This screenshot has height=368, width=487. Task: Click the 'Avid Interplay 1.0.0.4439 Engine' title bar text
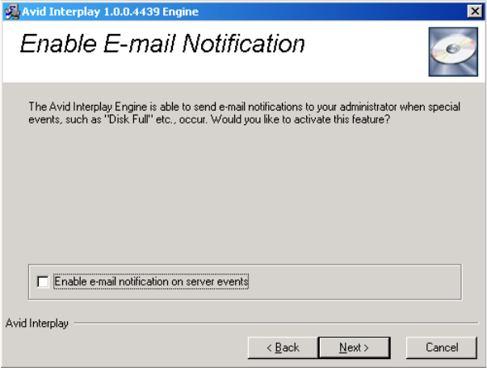point(109,11)
